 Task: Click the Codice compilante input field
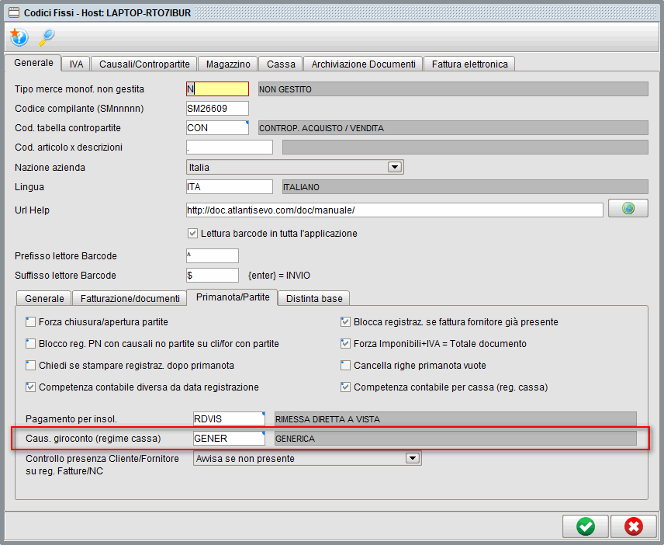[x=216, y=108]
